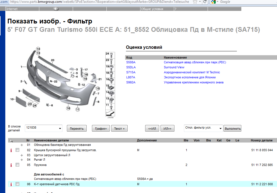Select screw 11 in the hardware strip
The image size is (277, 193).
click(110, 107)
